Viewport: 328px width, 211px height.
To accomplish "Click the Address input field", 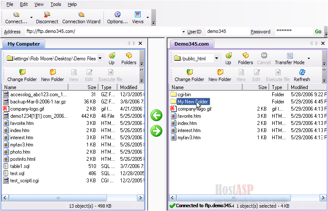I will (103, 32).
